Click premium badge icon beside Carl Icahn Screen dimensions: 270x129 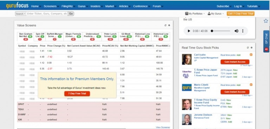(x=251, y=55)
